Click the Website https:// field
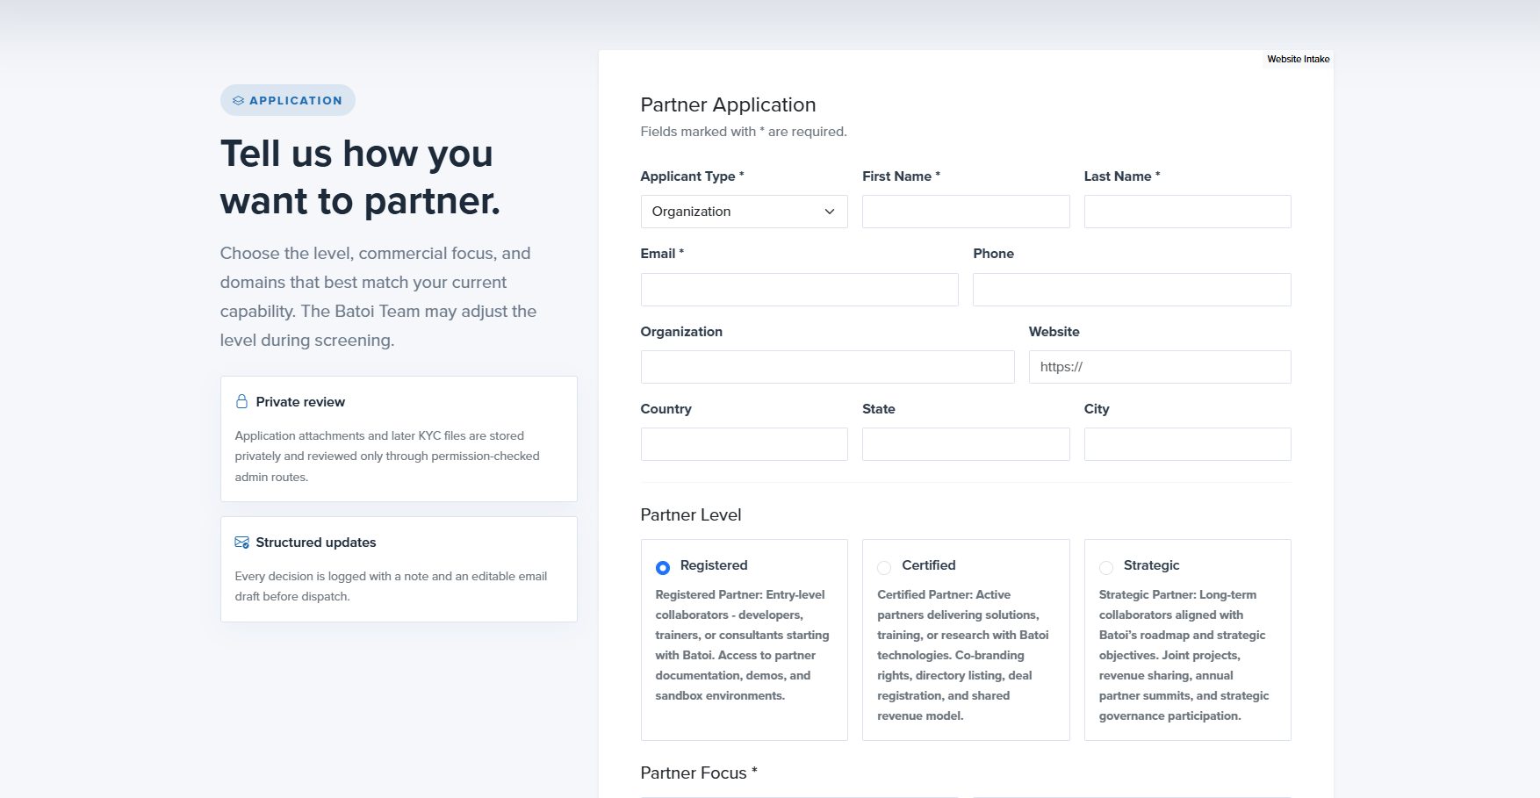 (x=1160, y=367)
